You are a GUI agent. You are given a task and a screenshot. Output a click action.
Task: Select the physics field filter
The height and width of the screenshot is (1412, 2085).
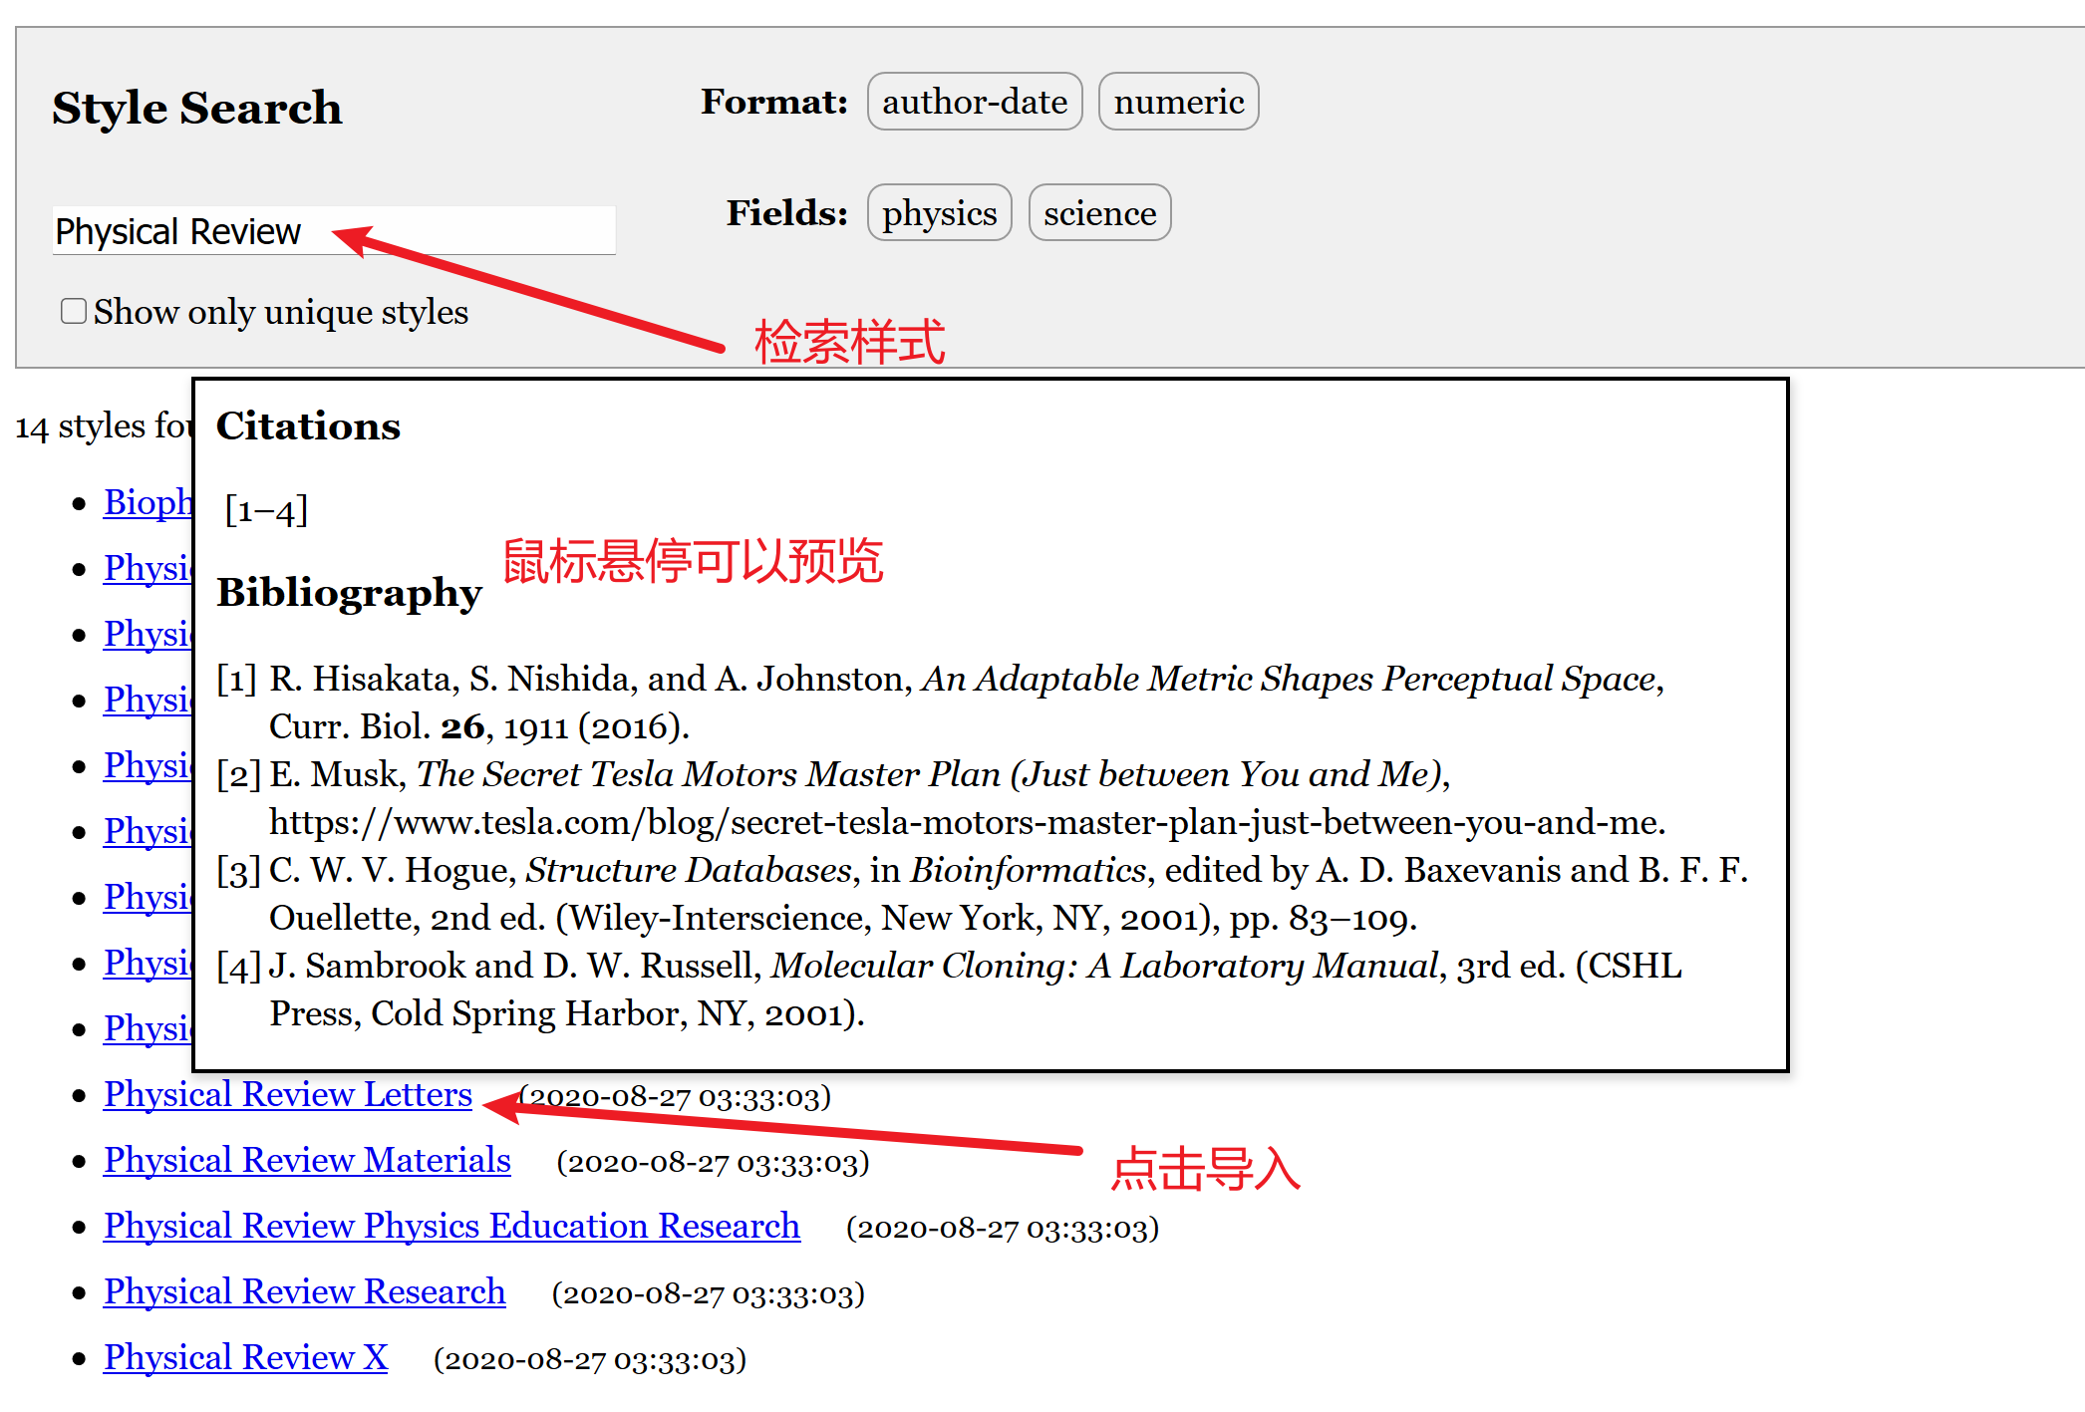click(939, 213)
